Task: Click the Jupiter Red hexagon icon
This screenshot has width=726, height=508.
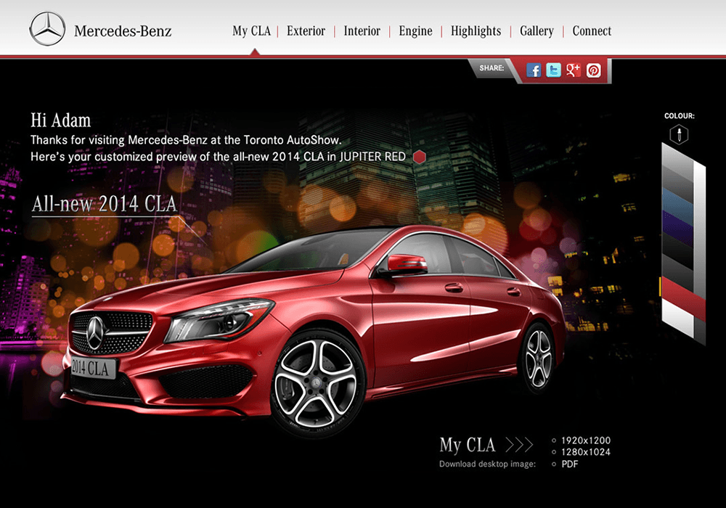Action: [420, 157]
